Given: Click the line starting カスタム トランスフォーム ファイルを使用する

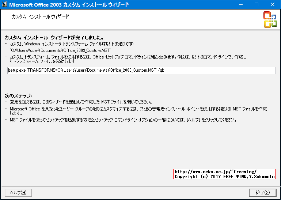Looking at the screenshot, I should tap(128, 59).
